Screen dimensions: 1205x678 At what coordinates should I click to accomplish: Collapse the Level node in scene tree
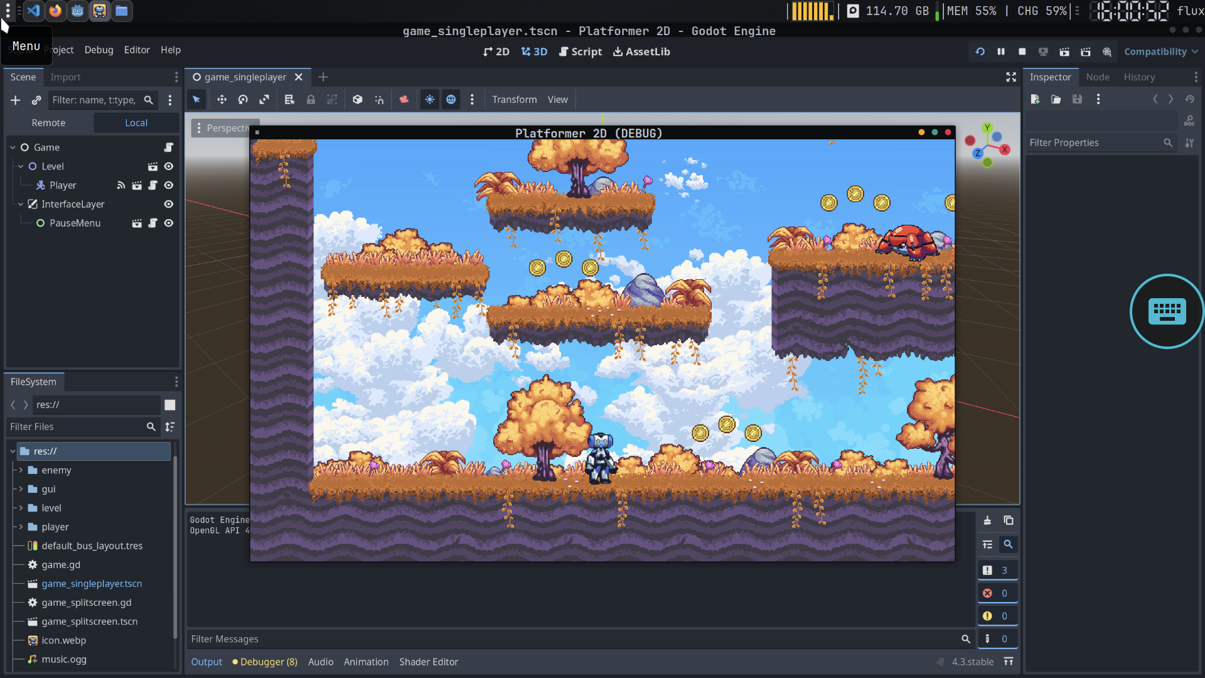click(x=21, y=166)
